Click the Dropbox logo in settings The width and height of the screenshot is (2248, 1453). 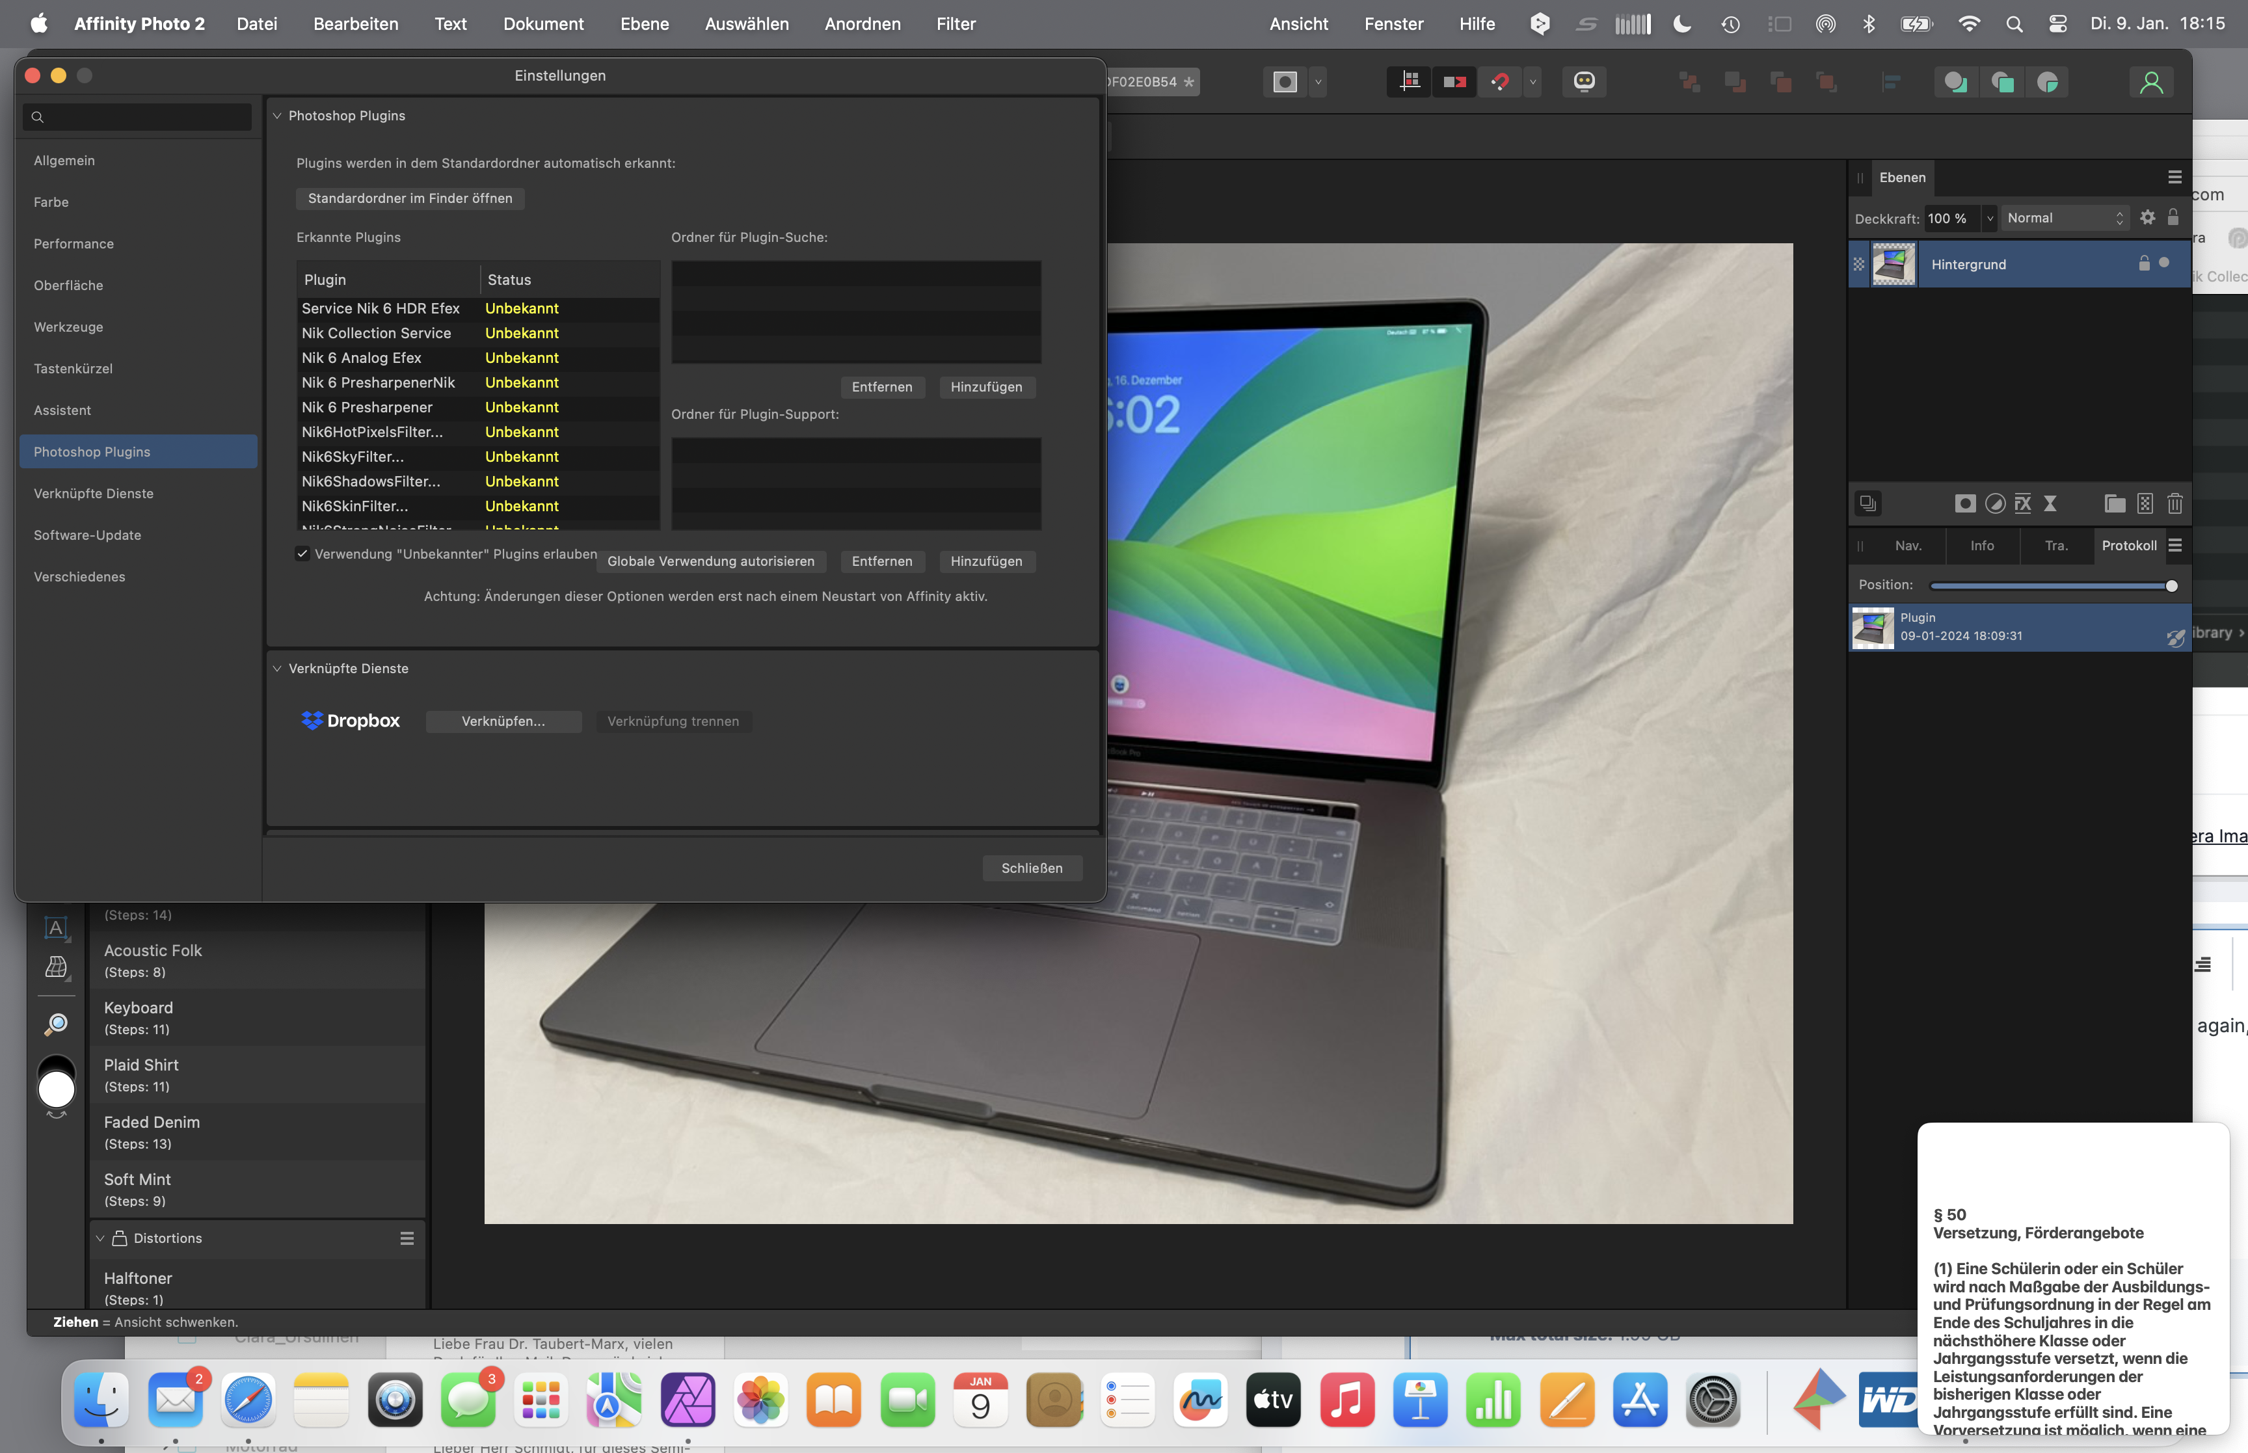(x=350, y=721)
